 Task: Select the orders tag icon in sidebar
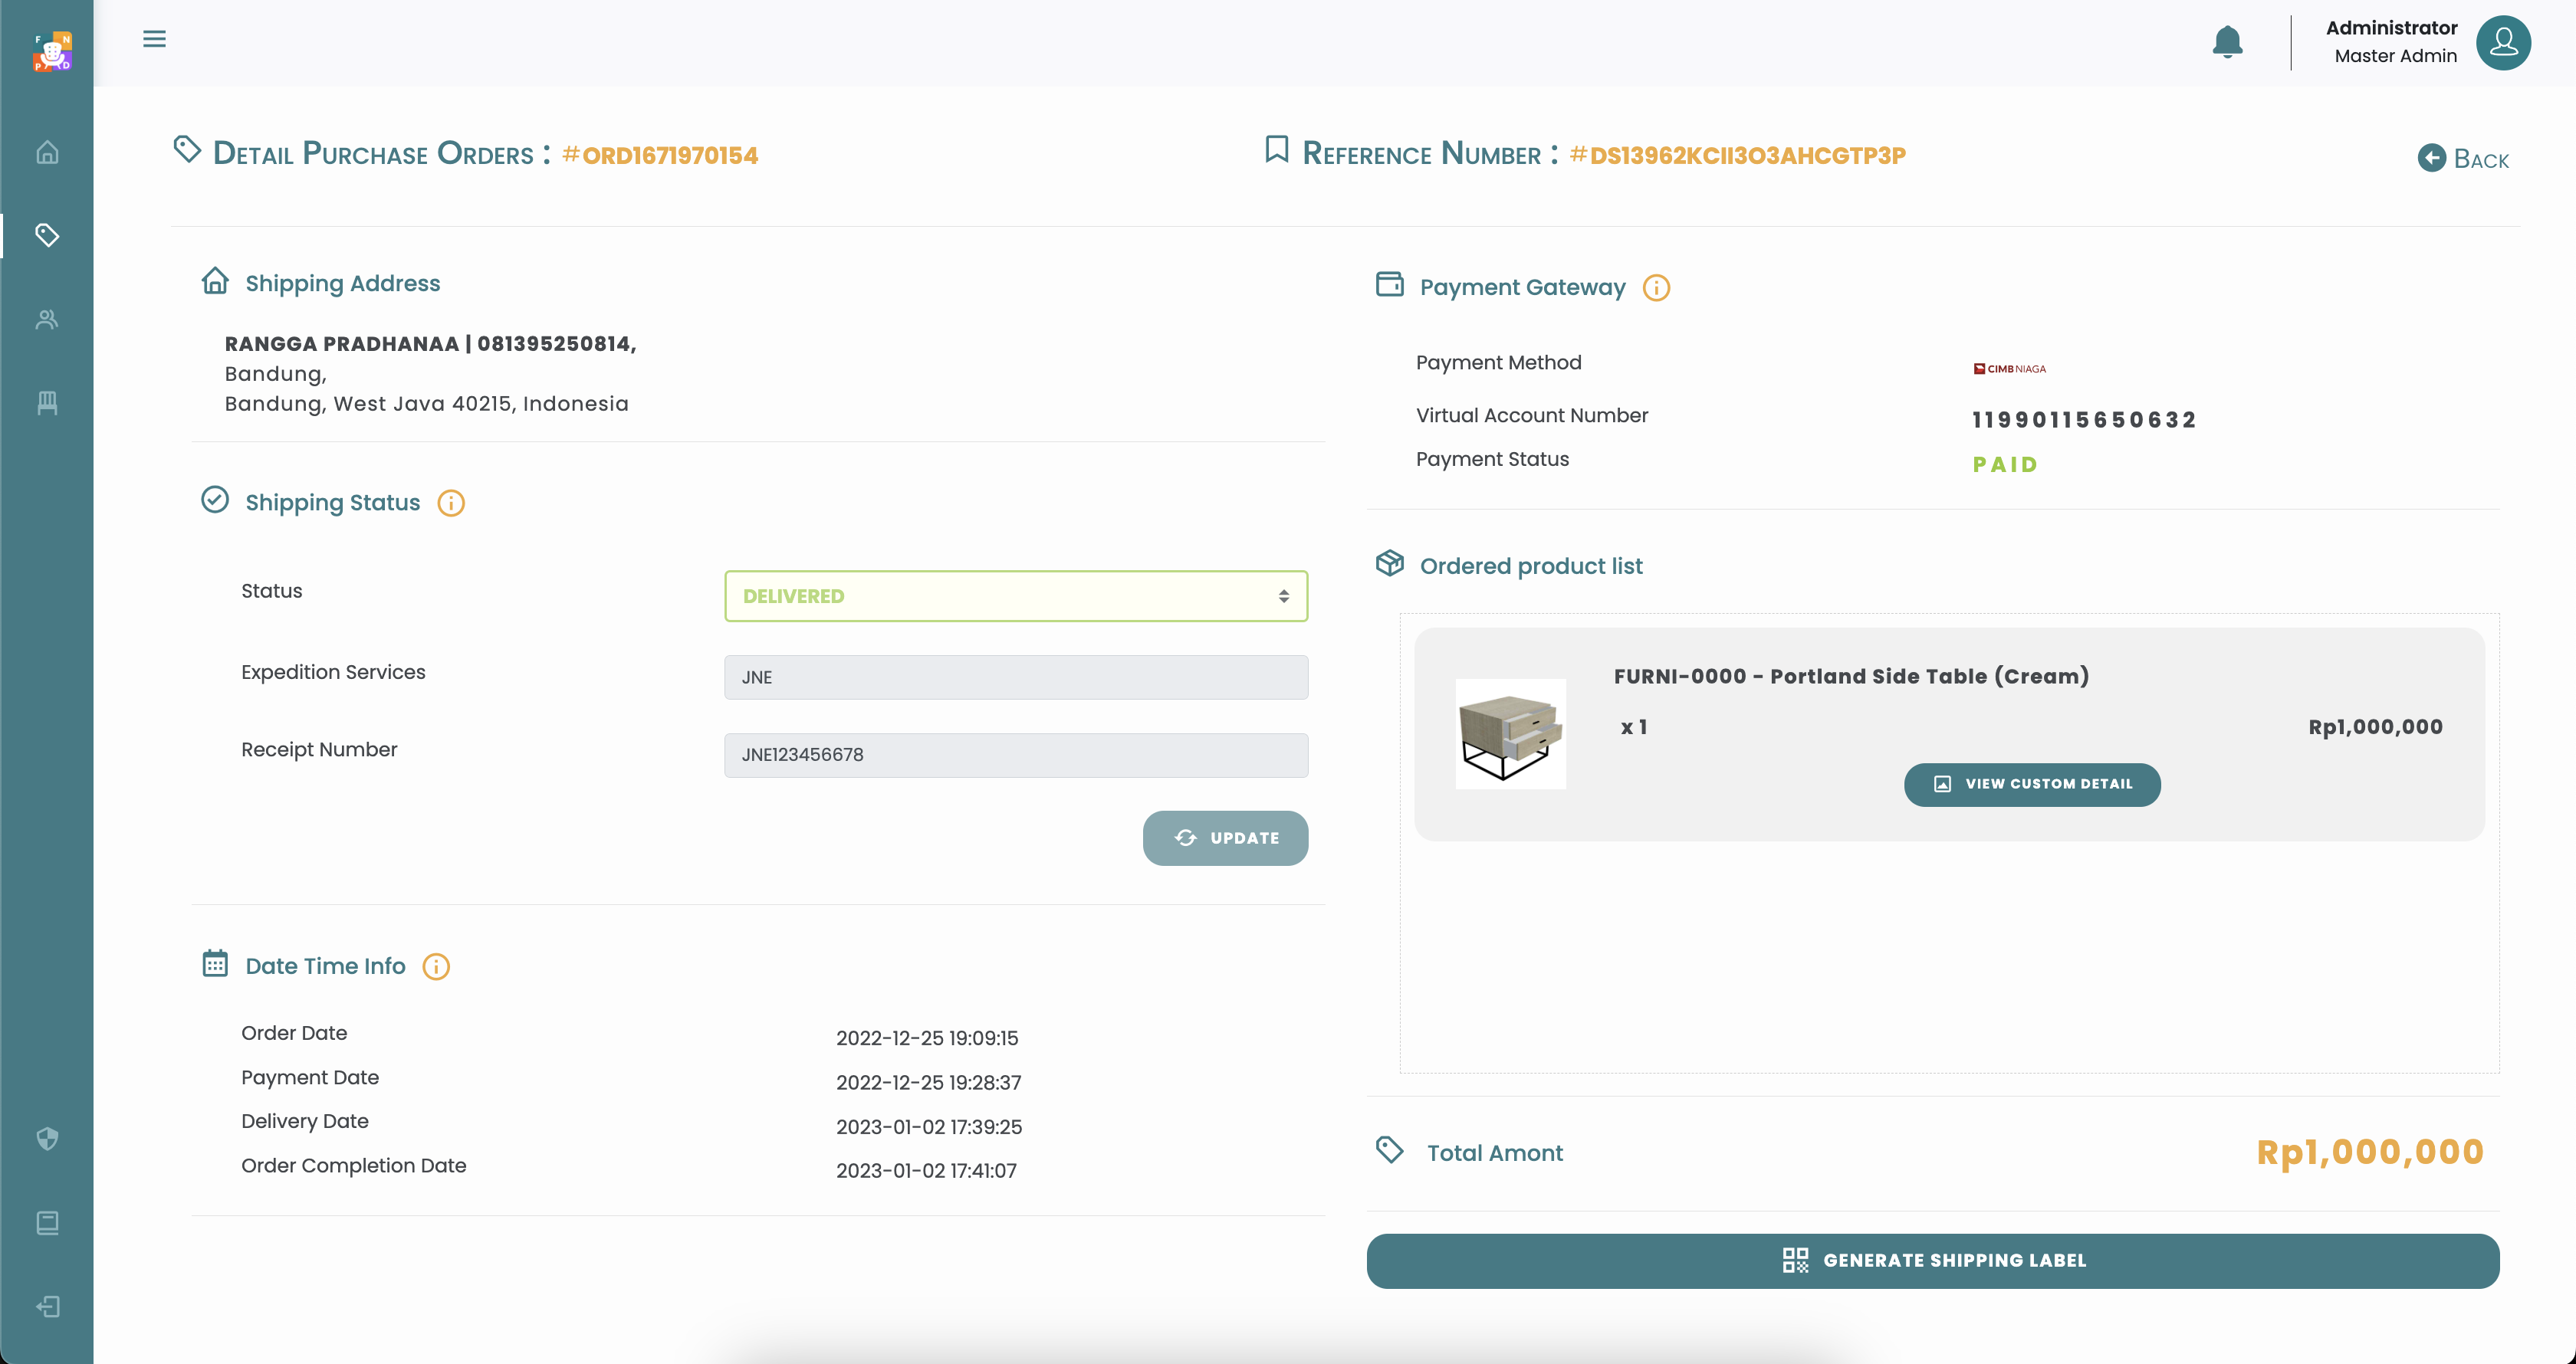click(47, 234)
